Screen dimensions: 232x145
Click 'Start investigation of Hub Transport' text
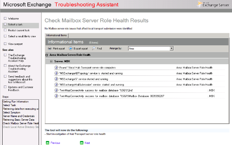(75, 134)
